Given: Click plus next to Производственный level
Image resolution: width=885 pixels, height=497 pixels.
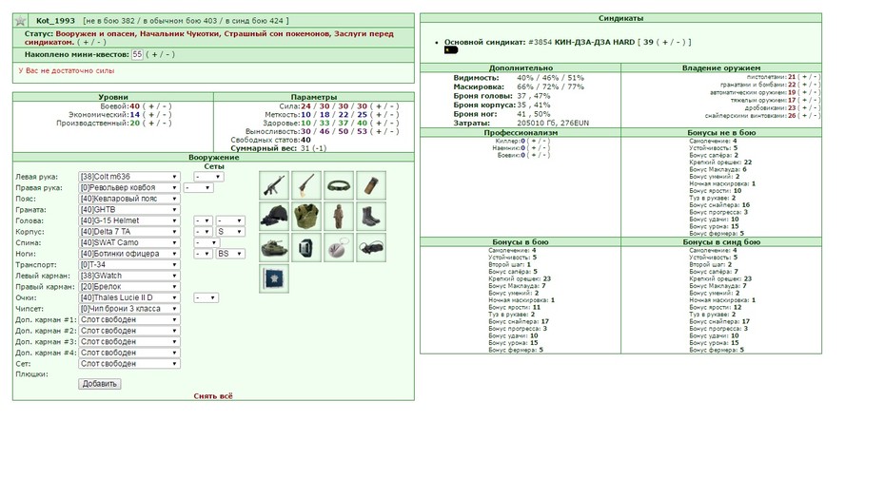Looking at the screenshot, I should pos(151,123).
